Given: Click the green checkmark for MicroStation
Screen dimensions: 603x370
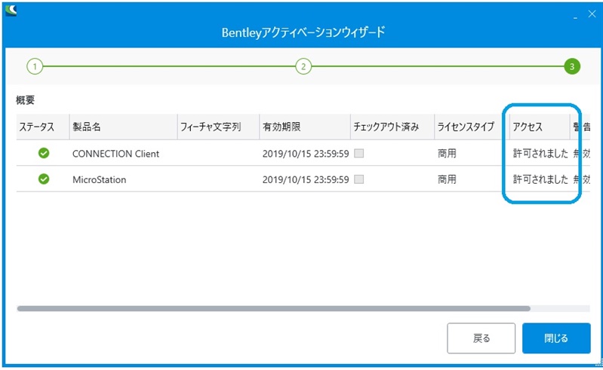Looking at the screenshot, I should pyautogui.click(x=44, y=179).
